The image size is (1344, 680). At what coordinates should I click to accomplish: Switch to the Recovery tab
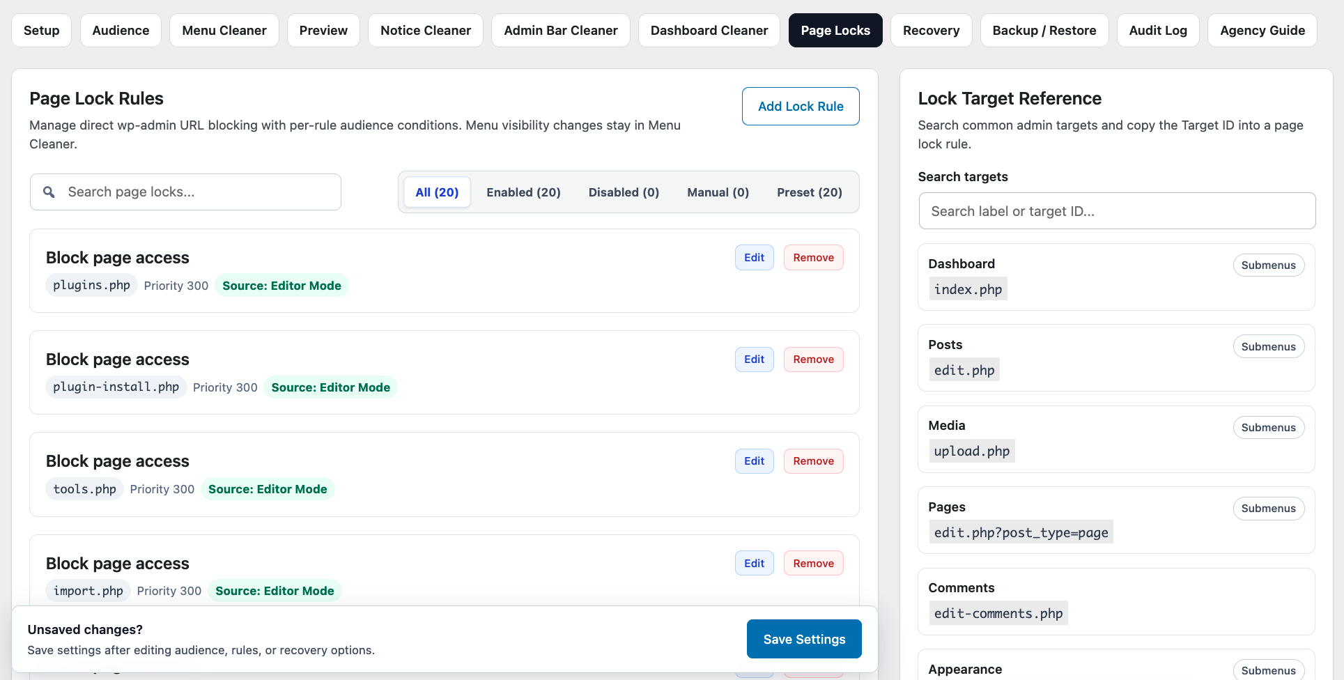coord(932,31)
